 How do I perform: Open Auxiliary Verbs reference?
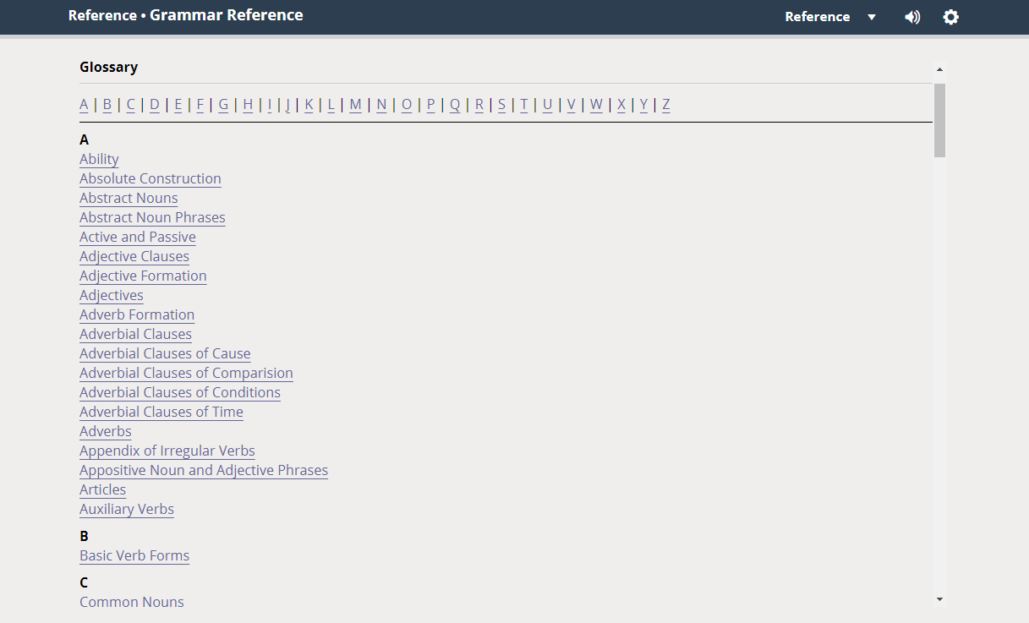pyautogui.click(x=126, y=509)
